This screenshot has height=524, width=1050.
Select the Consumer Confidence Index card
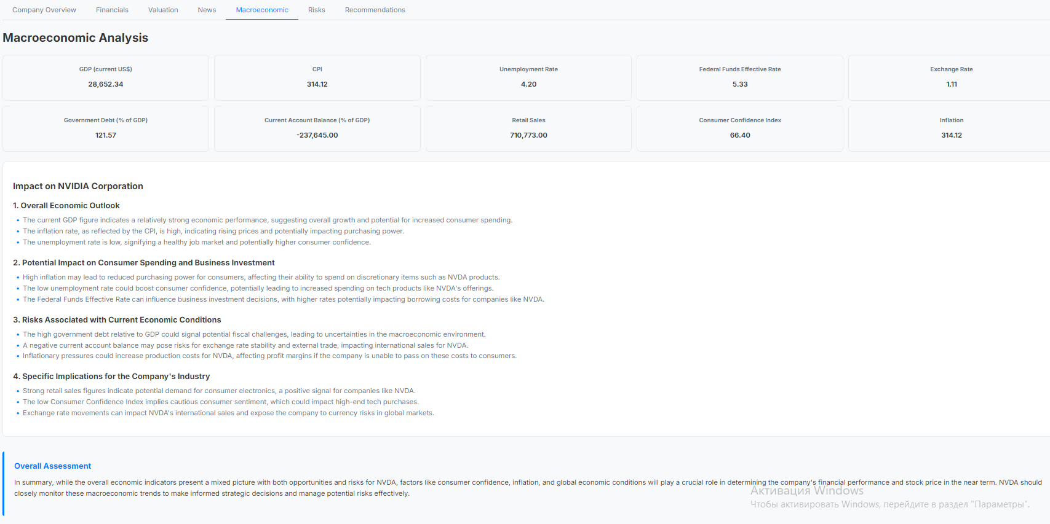[740, 128]
